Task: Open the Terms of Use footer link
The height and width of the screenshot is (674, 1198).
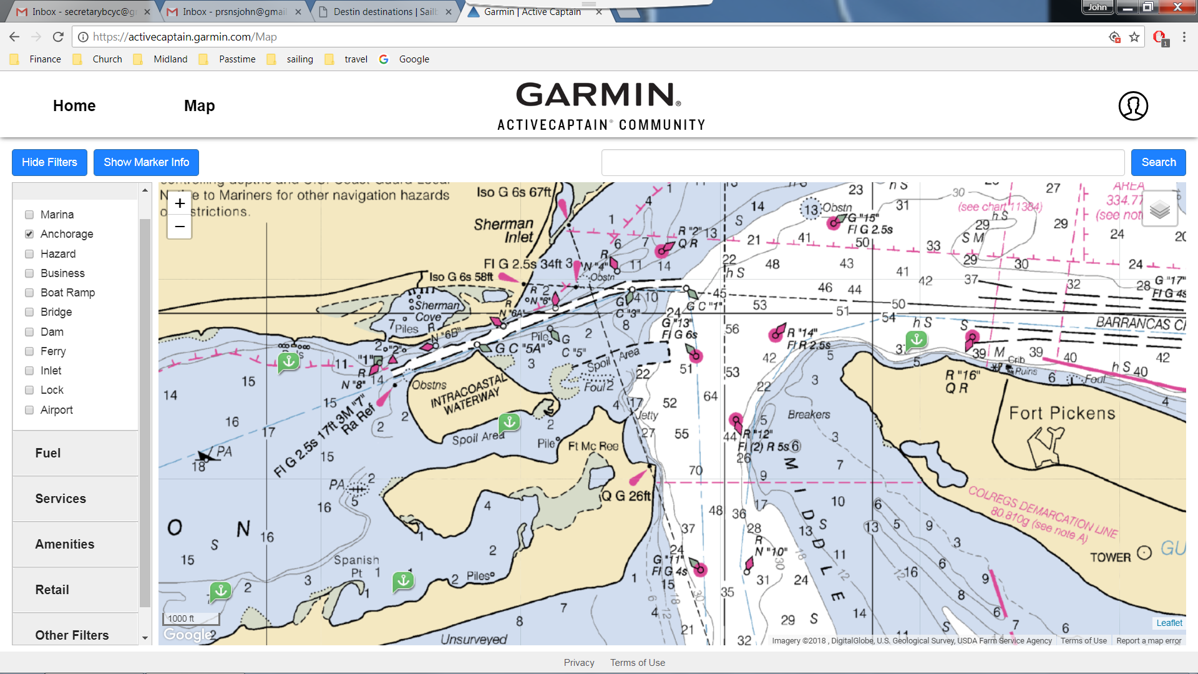Action: tap(638, 663)
